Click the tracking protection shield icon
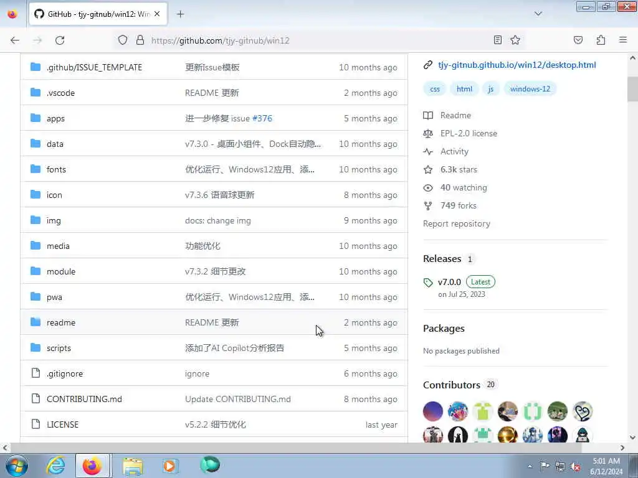Screen dimensions: 638x478 pos(123,40)
